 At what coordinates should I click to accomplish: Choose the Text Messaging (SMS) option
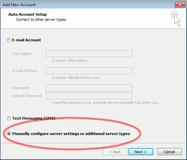[9, 118]
